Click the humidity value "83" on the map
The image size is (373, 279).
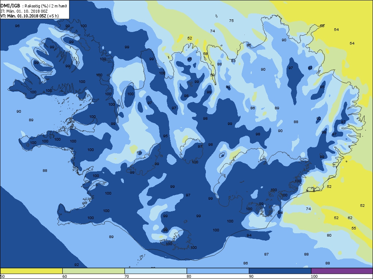pyautogui.click(x=233, y=61)
